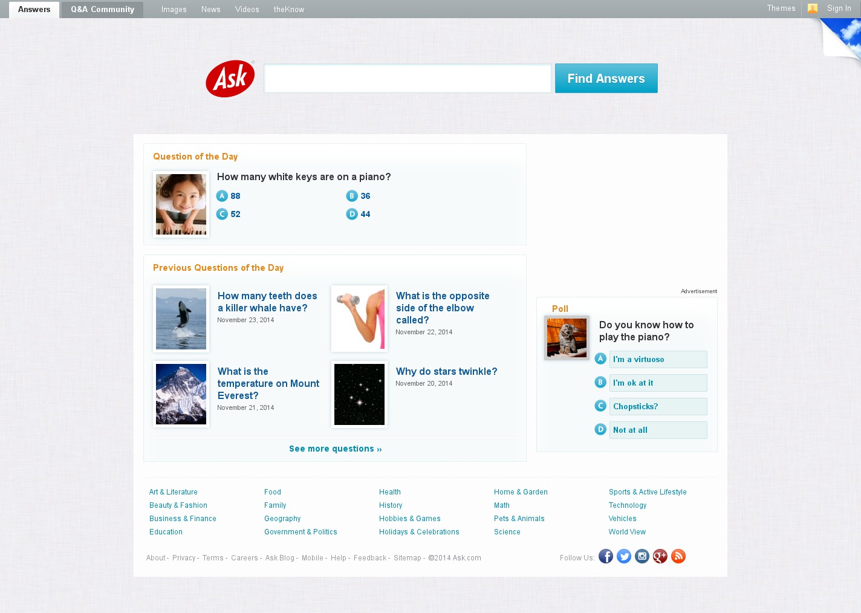Open Education category
861x613 pixels.
pyautogui.click(x=166, y=532)
